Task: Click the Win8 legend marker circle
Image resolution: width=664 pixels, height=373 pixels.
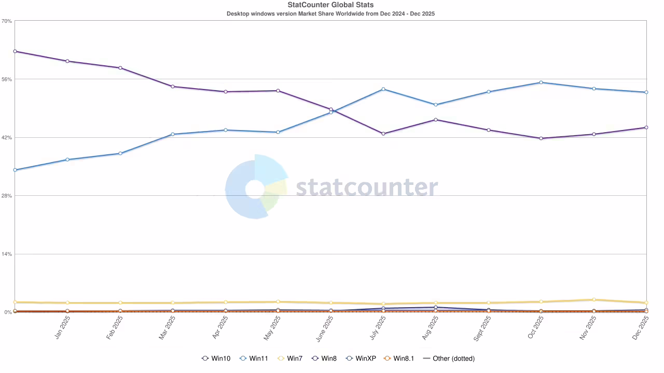Action: 314,358
